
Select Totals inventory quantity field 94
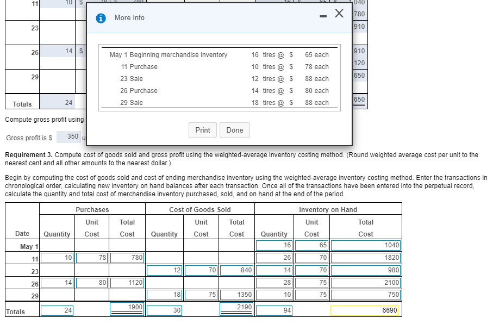tap(274, 311)
